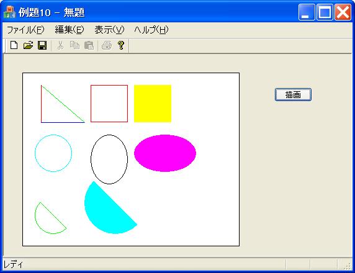Click the Cut scissors icon
Image resolution: width=355 pixels, height=273 pixels.
click(x=60, y=45)
